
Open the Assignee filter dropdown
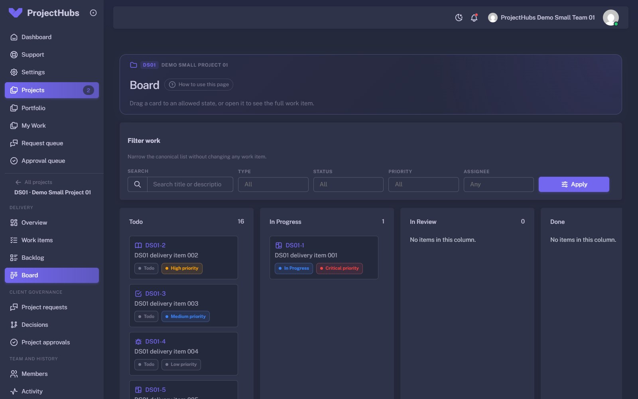(499, 184)
